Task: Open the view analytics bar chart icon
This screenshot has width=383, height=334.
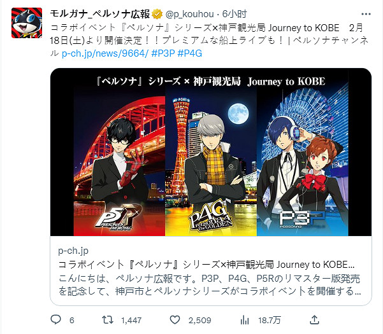Action: pos(245,320)
